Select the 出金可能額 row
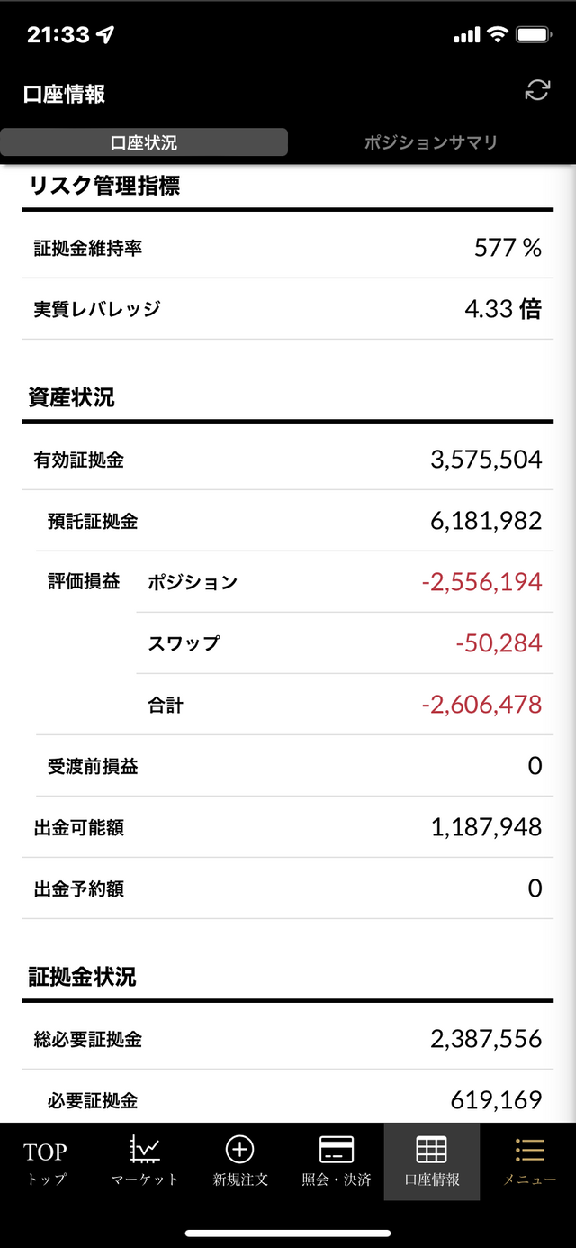The image size is (576, 1248). (288, 827)
